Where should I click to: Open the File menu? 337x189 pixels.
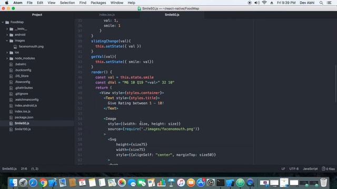[x=29, y=3]
